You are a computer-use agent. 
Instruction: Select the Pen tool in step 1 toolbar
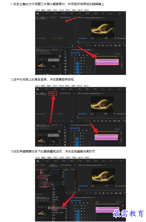(x=66, y=67)
